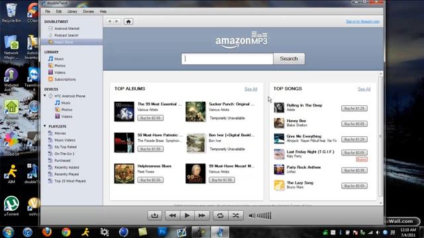Adjust the volume level bars
The height and width of the screenshot is (238, 424).
tap(264, 216)
